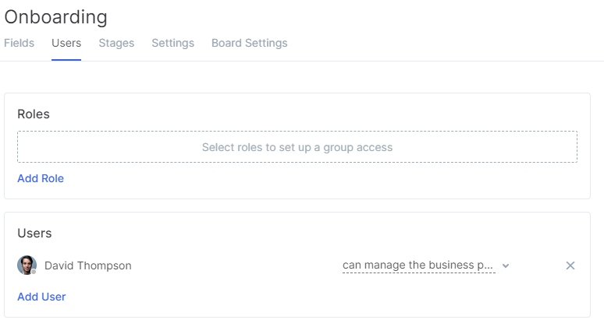Click the Add Role link
The height and width of the screenshot is (334, 604).
click(41, 178)
